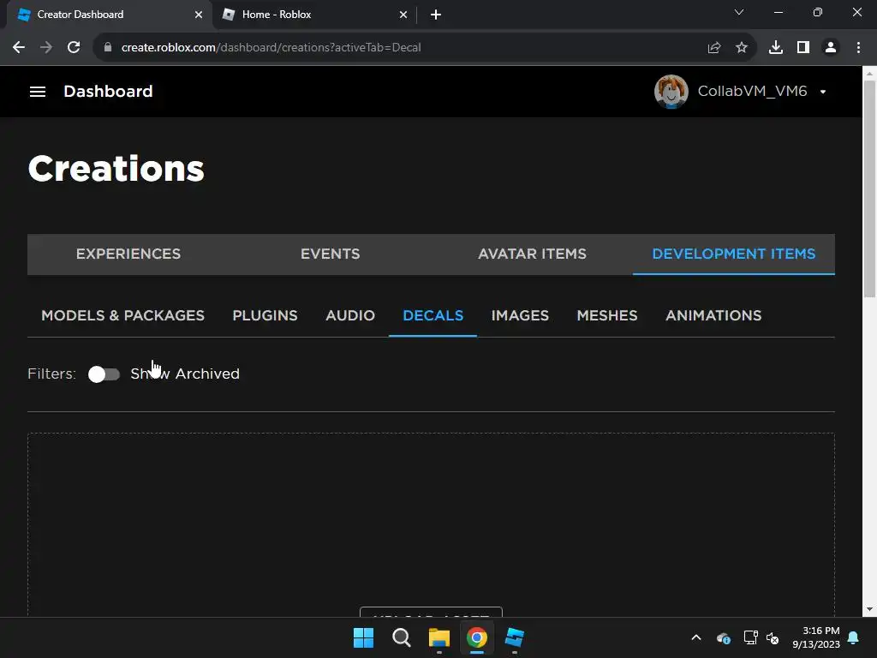Expand the CollabVM_VM6 account dropdown arrow
Screen dimensions: 877x658
[823, 92]
